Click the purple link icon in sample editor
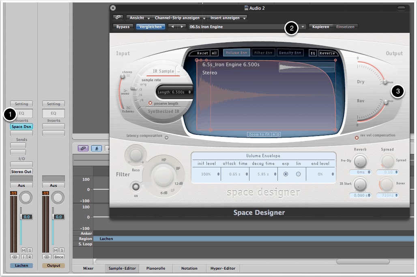The height and width of the screenshot is (277, 417). [x=83, y=149]
